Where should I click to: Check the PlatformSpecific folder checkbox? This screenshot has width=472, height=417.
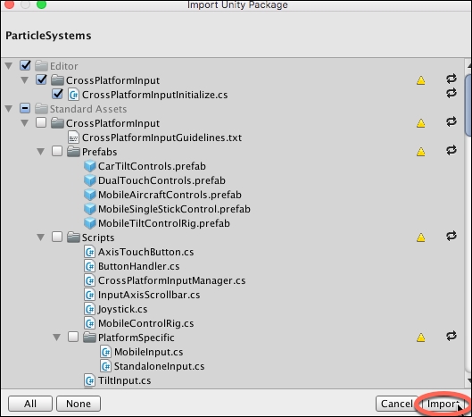coord(73,337)
